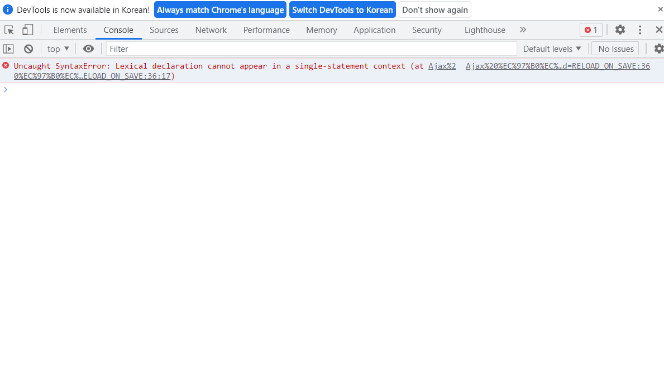This screenshot has height=376, width=664.
Task: Open the source link ending RELOAD_ON_SAVE:36 at right
Action: [x=558, y=66]
